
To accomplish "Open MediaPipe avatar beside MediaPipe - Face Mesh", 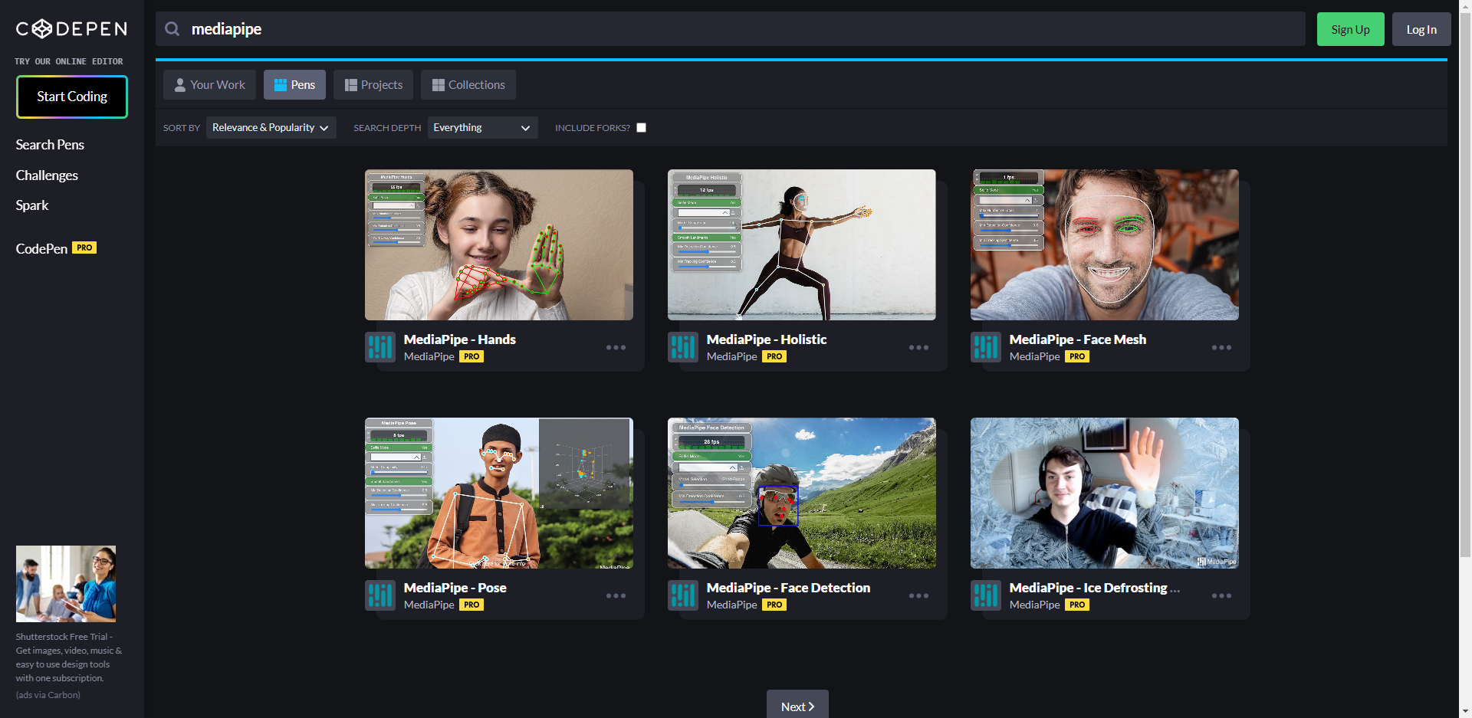I will click(986, 347).
